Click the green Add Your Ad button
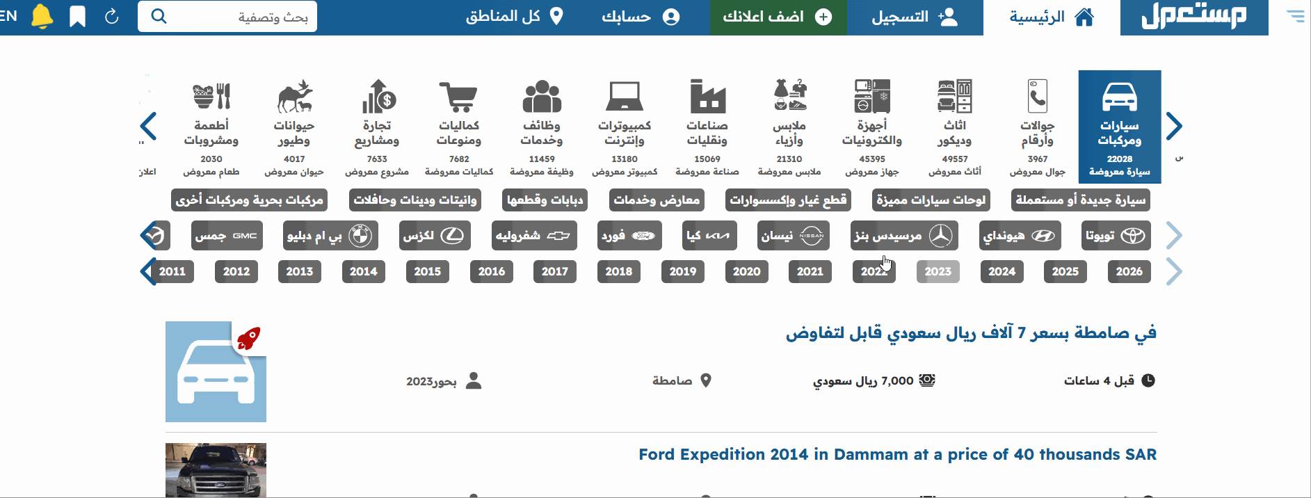 pyautogui.click(x=778, y=17)
